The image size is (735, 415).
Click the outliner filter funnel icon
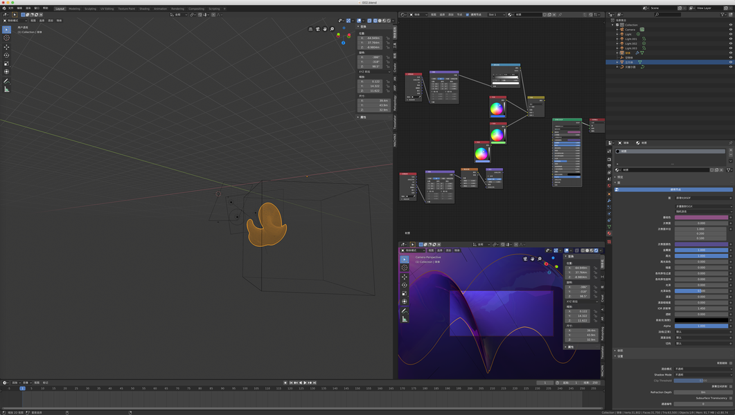723,15
